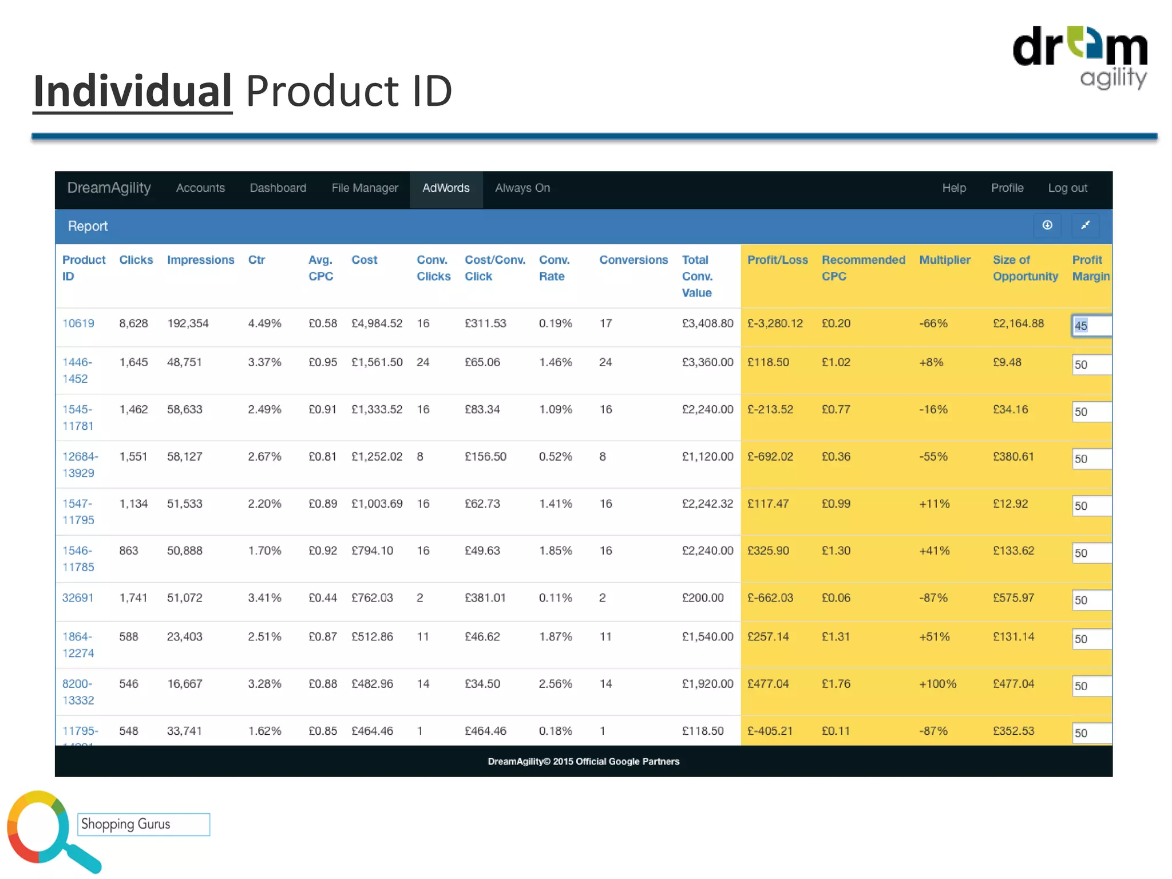Click the 192,354 impressions cell

click(x=188, y=323)
